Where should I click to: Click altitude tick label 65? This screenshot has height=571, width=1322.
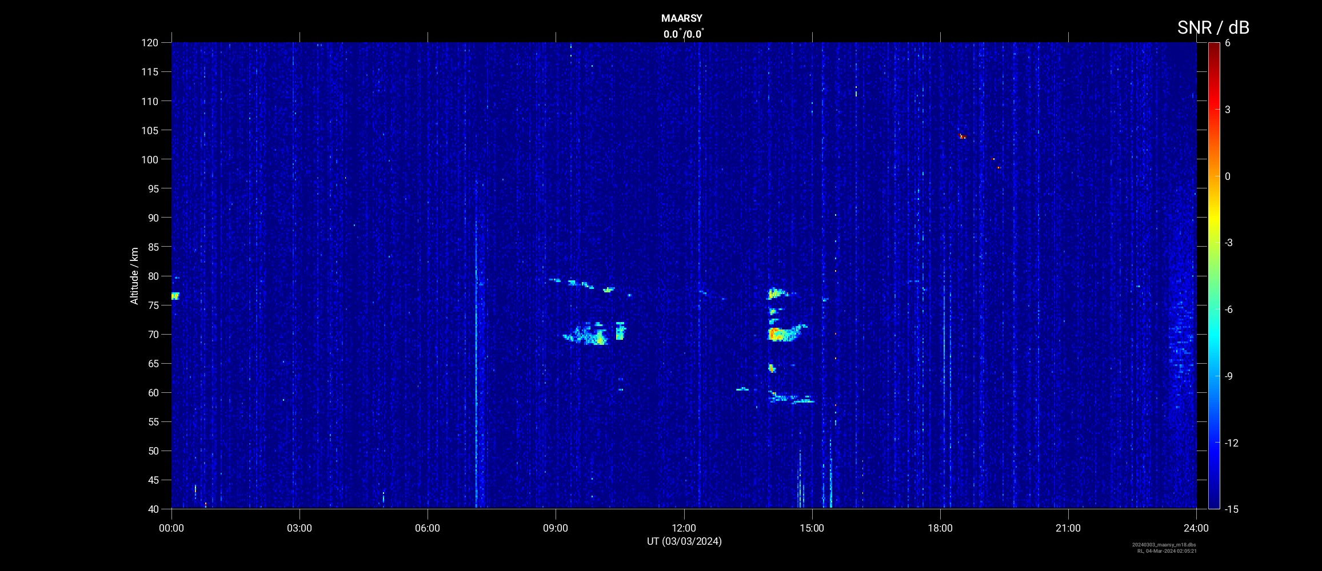153,363
